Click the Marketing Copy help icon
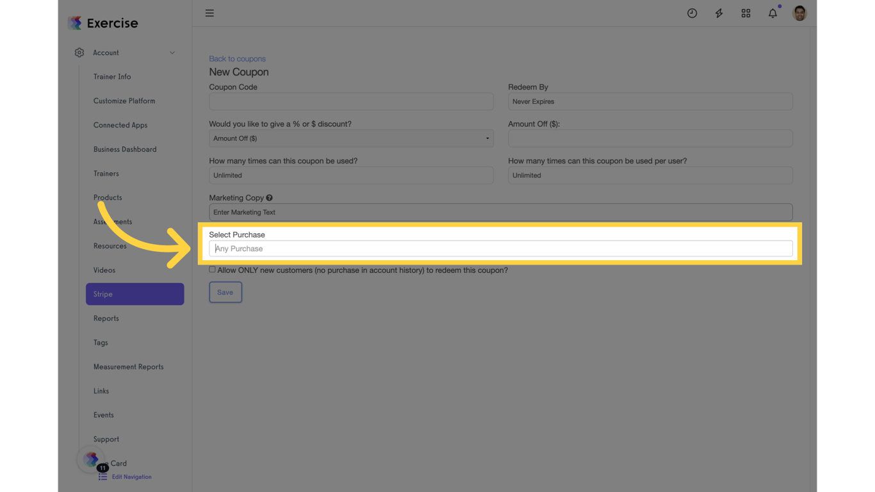 [270, 198]
